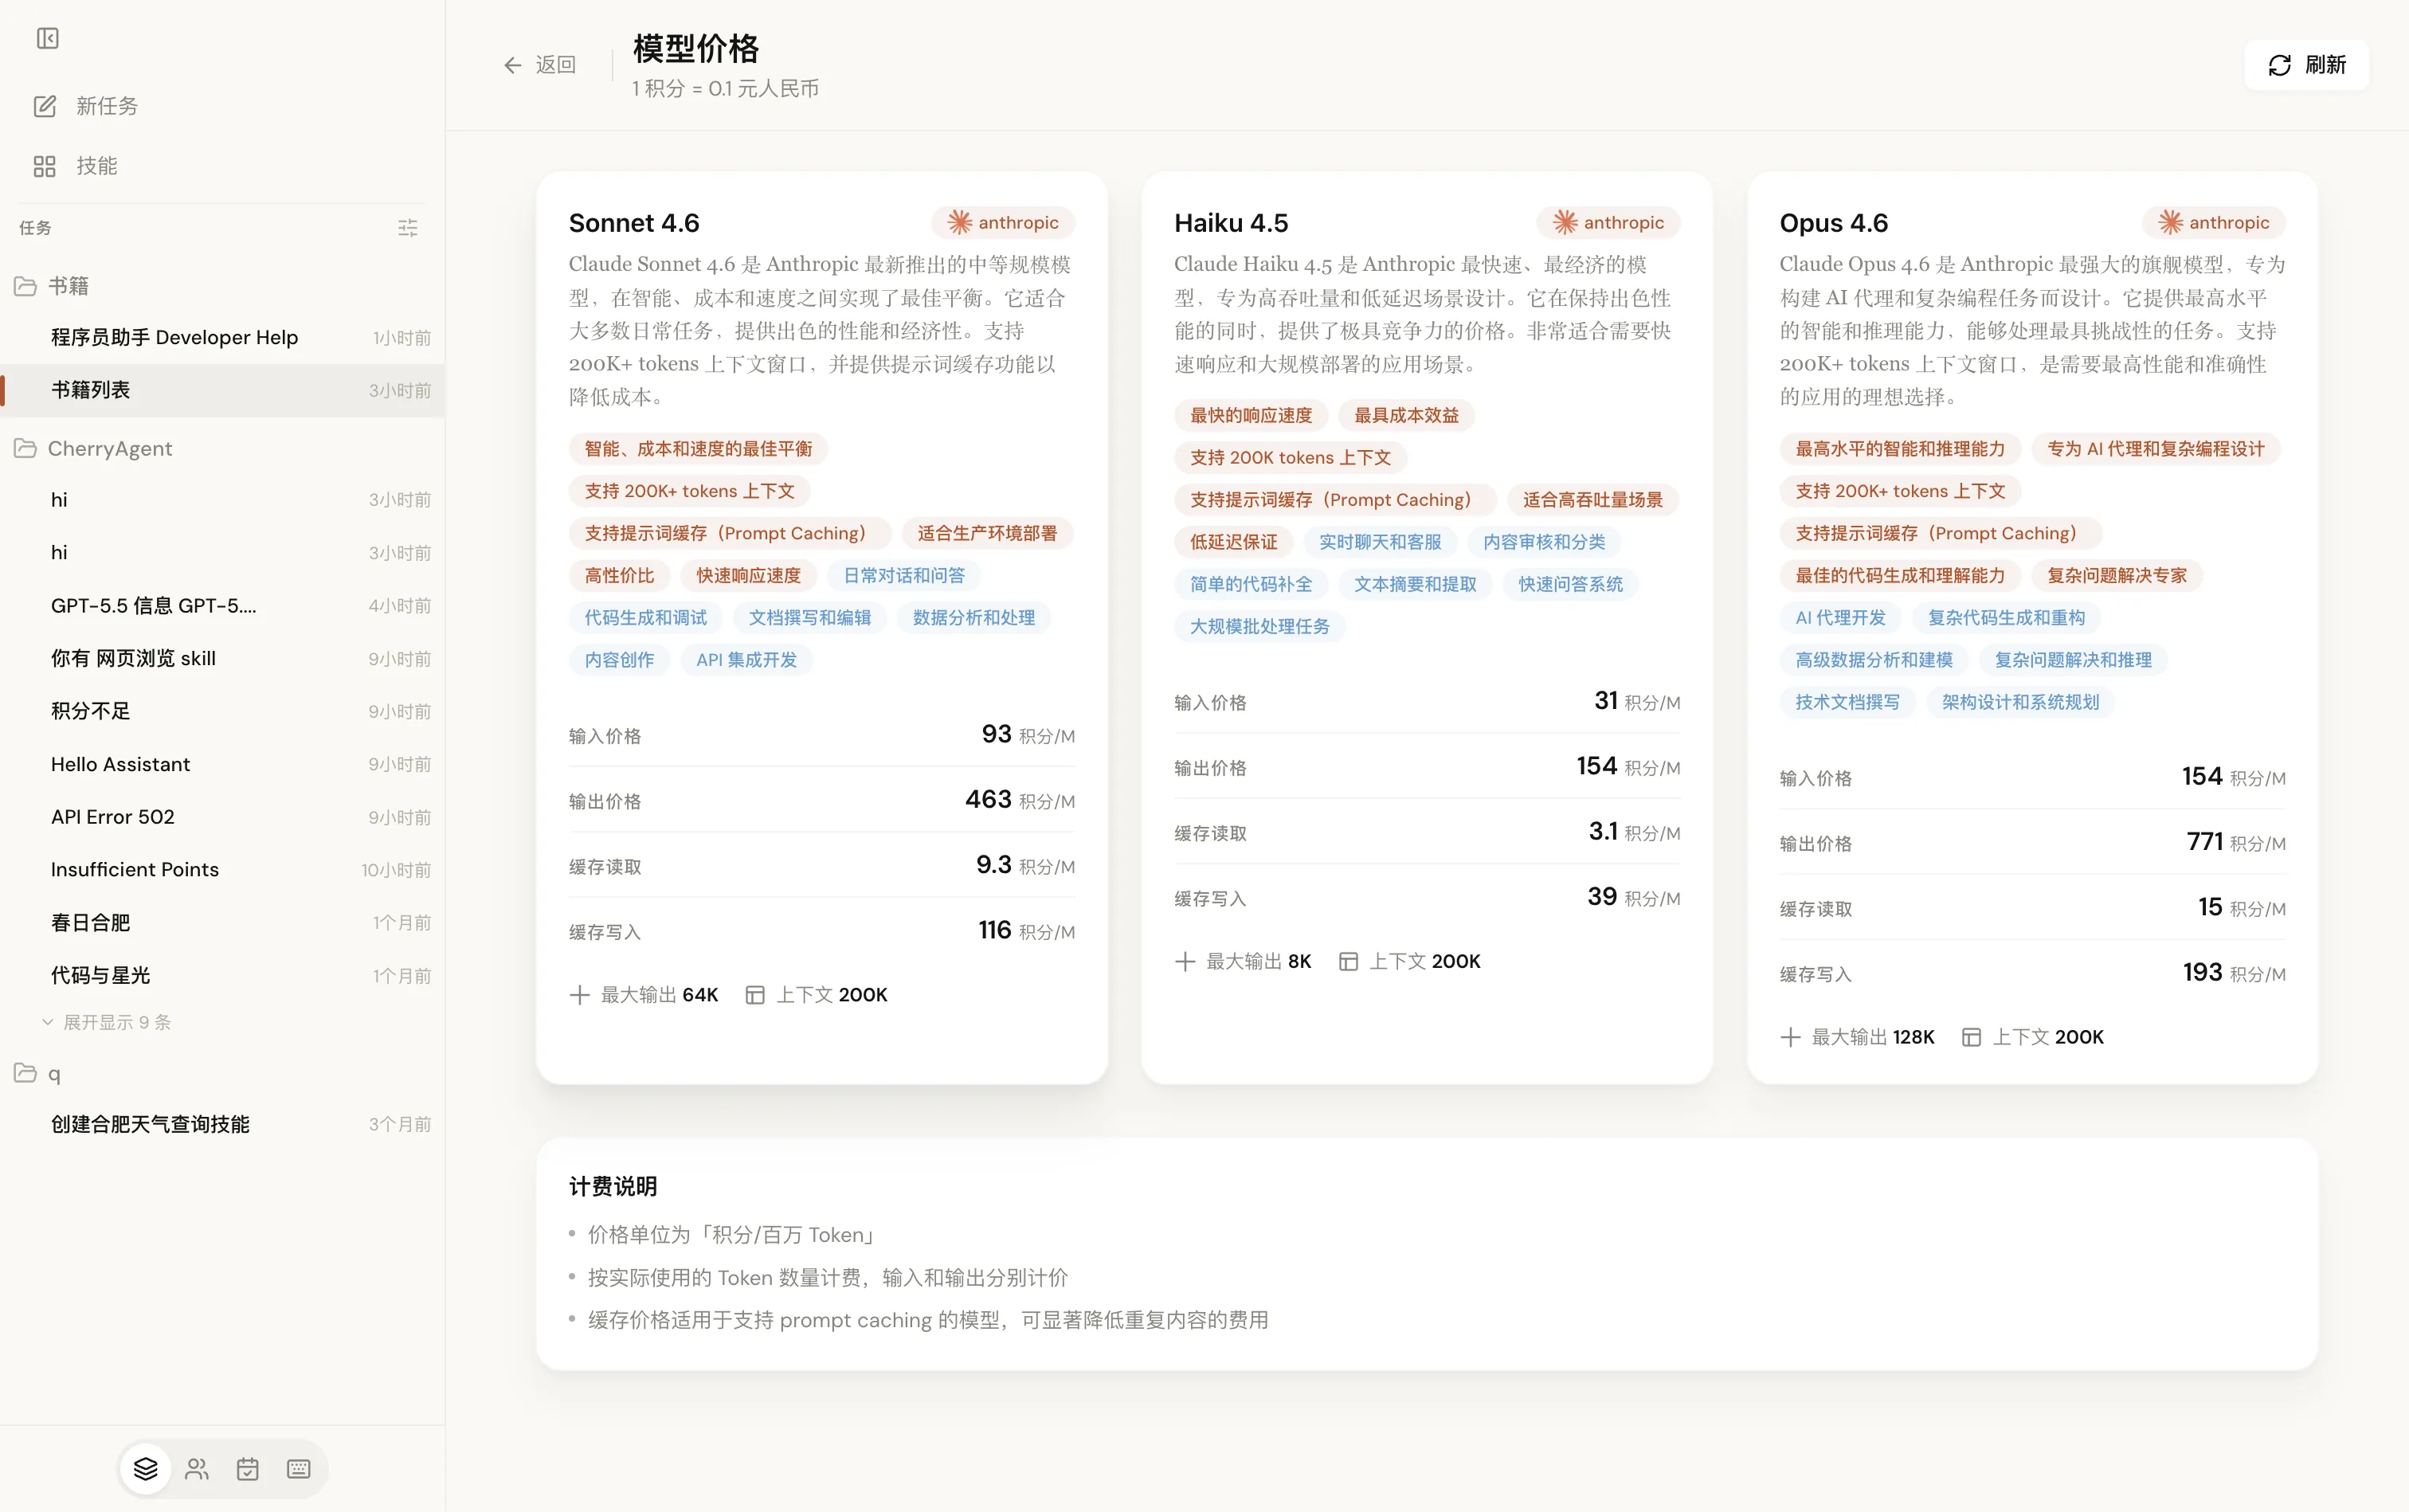Open 技能 in the sidebar
The width and height of the screenshot is (2409, 1512).
(222, 166)
